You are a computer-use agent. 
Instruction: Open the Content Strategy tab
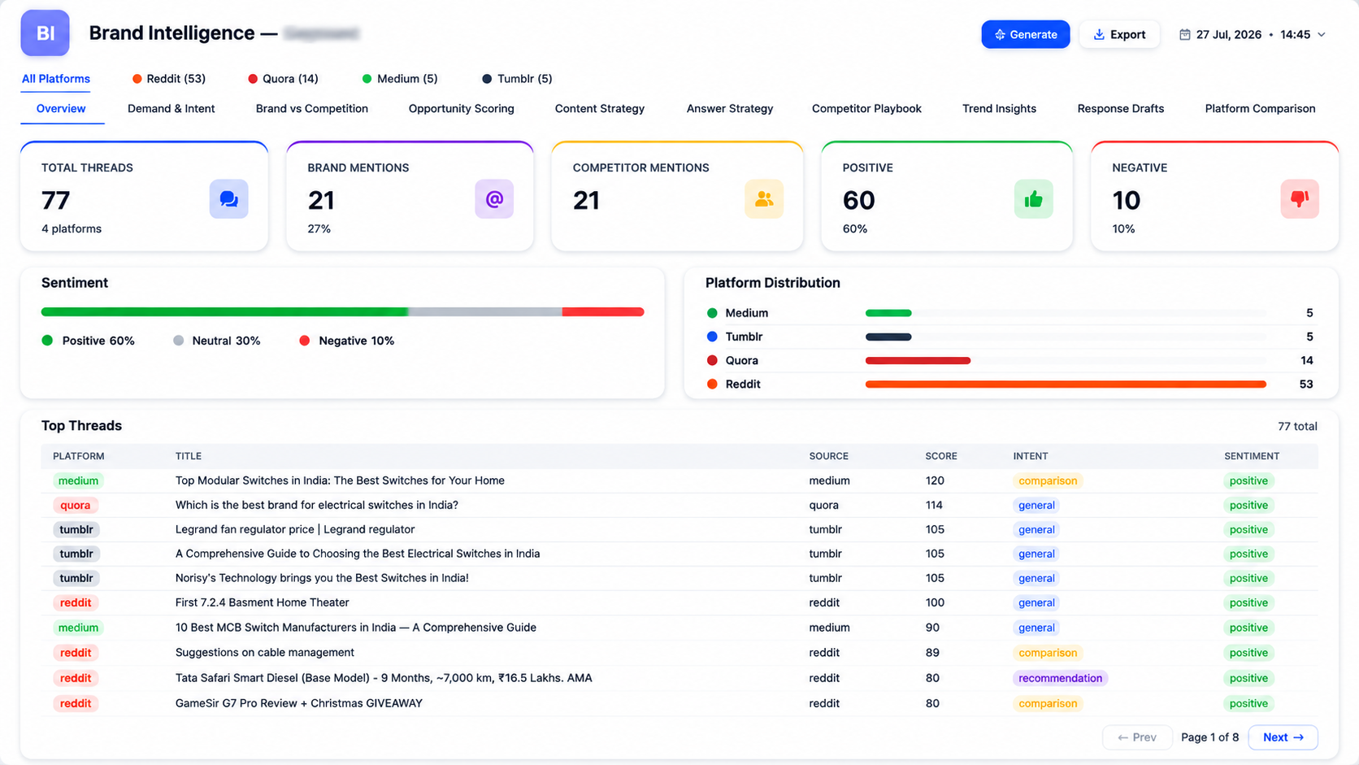(x=600, y=108)
